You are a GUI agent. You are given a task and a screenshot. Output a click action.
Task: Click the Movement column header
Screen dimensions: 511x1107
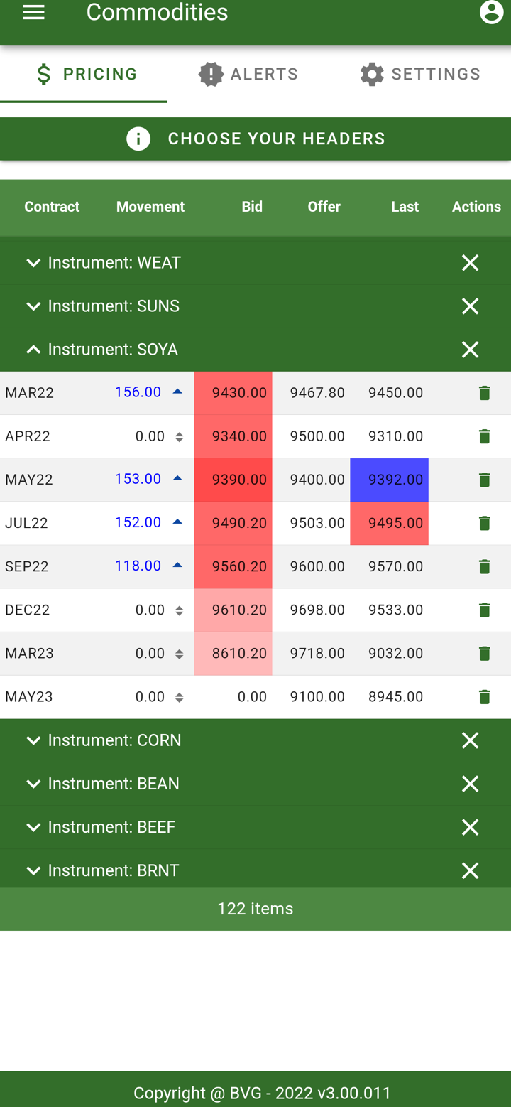(x=150, y=207)
